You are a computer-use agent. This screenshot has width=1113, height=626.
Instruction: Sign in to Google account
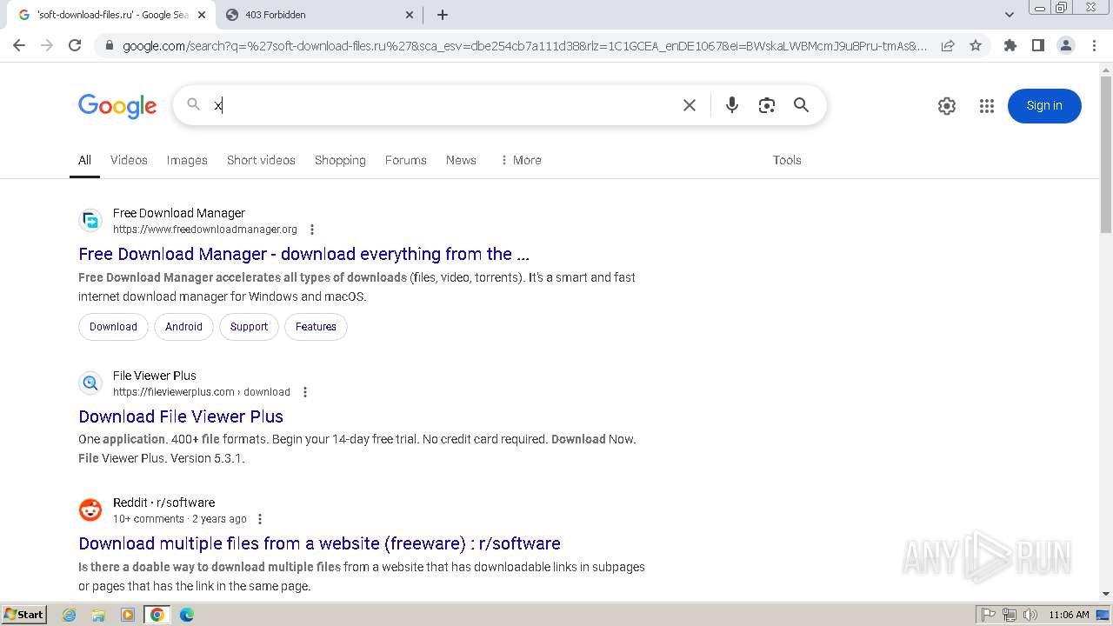pyautogui.click(x=1044, y=106)
